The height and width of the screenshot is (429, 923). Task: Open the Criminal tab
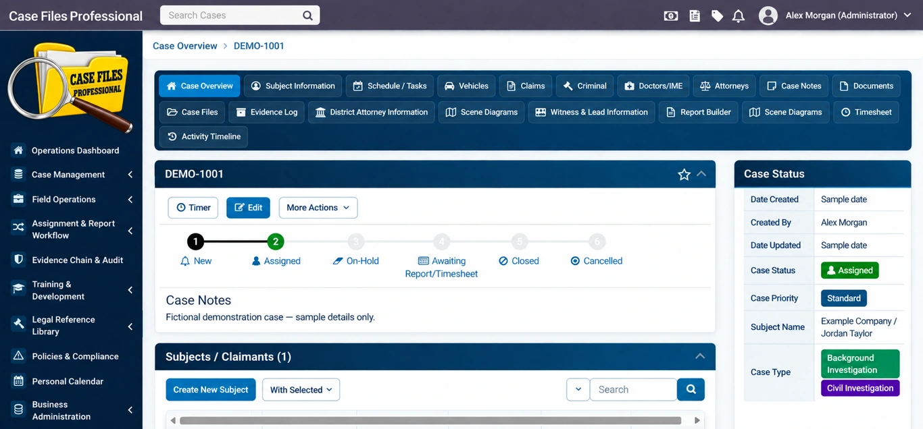584,86
